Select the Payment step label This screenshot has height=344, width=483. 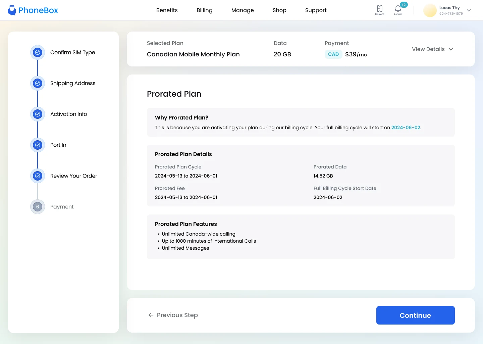pos(62,207)
